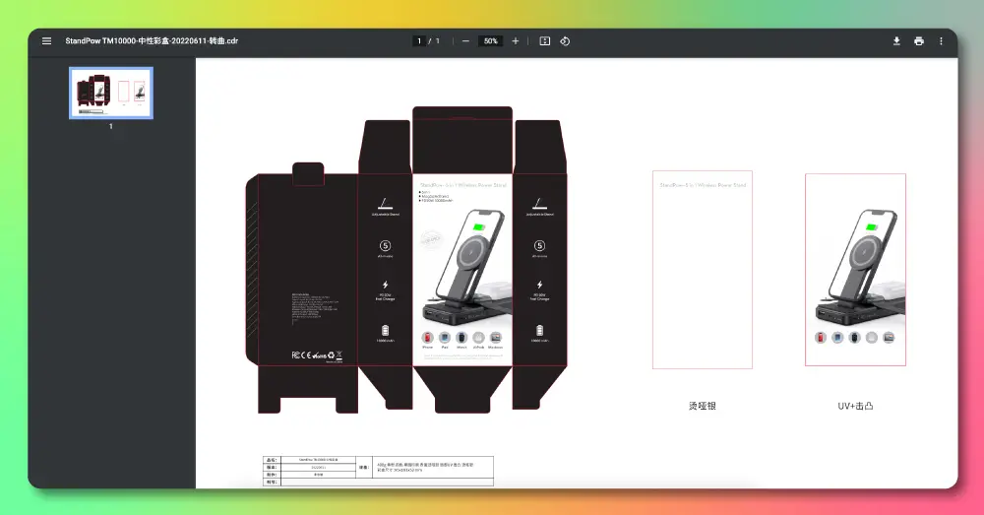The image size is (984, 515).
Task: Select the page 1 thumbnail
Action: [111, 93]
